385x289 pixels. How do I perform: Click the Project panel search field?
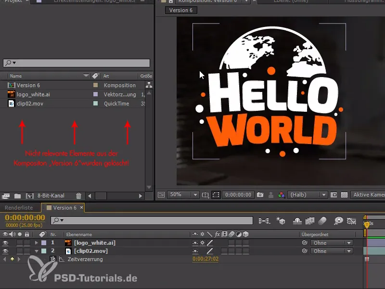click(77, 63)
